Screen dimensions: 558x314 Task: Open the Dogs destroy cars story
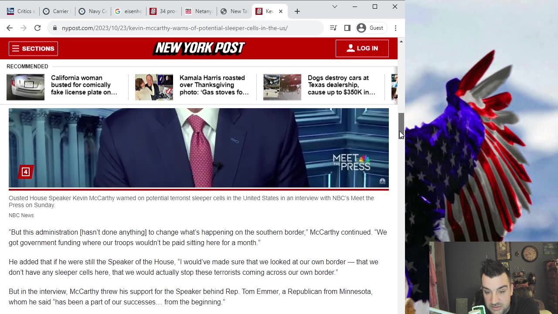tap(341, 85)
